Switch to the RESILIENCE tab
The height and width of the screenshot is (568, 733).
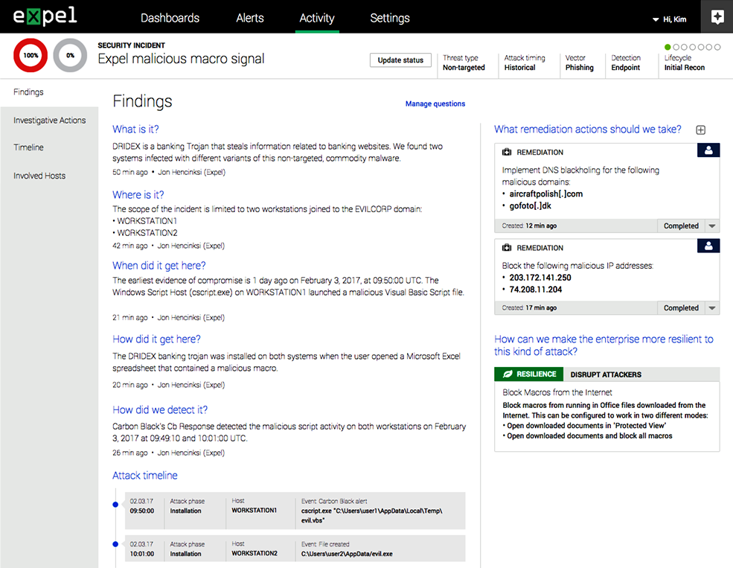pyautogui.click(x=528, y=374)
